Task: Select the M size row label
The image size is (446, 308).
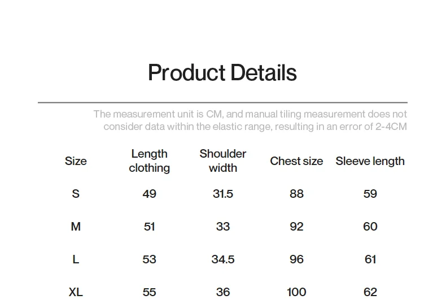Action: [76, 227]
